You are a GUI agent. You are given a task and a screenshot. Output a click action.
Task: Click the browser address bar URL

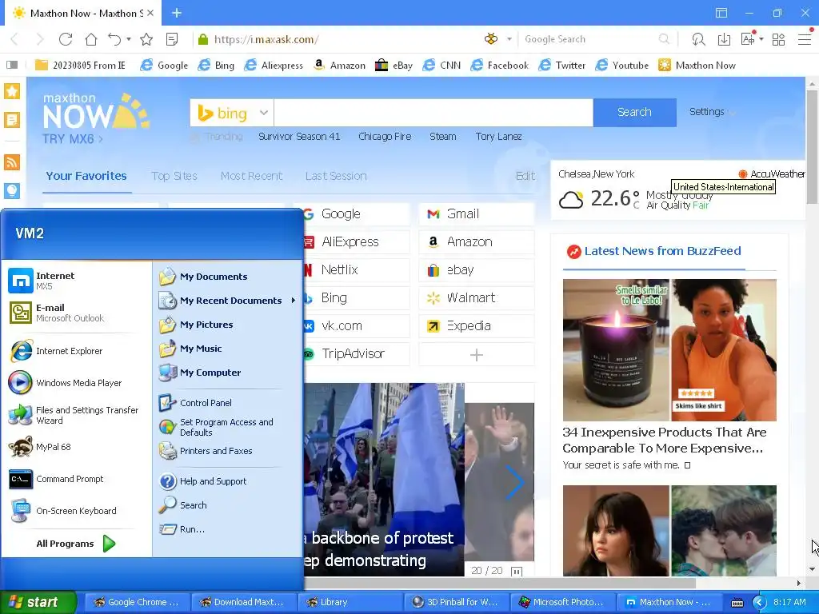266,39
